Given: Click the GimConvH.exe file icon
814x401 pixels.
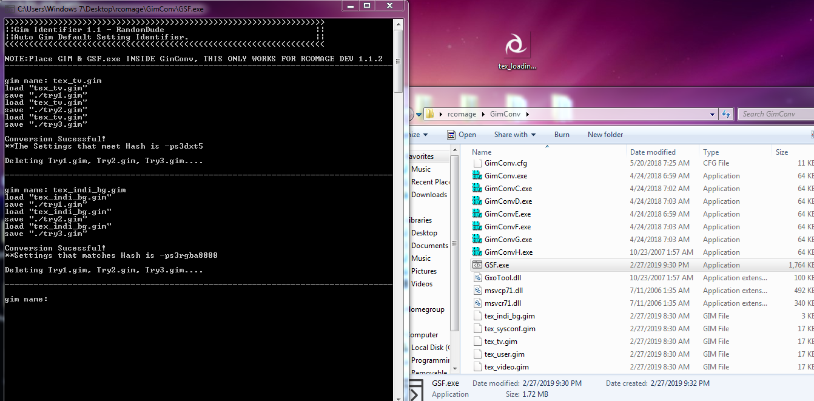Looking at the screenshot, I should click(477, 252).
